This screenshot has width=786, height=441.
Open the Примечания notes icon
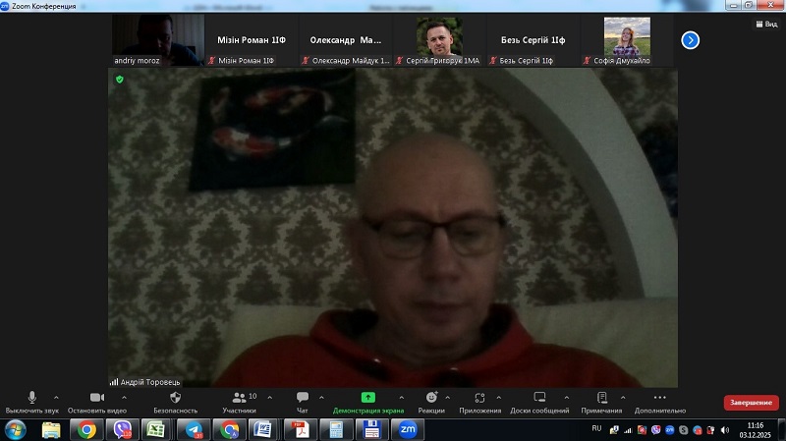[x=600, y=398]
